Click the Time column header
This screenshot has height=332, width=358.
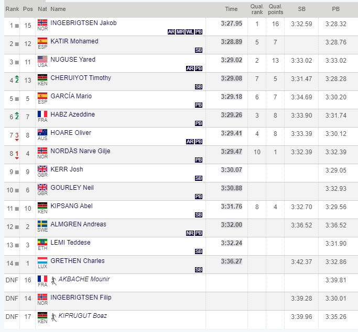[231, 9]
